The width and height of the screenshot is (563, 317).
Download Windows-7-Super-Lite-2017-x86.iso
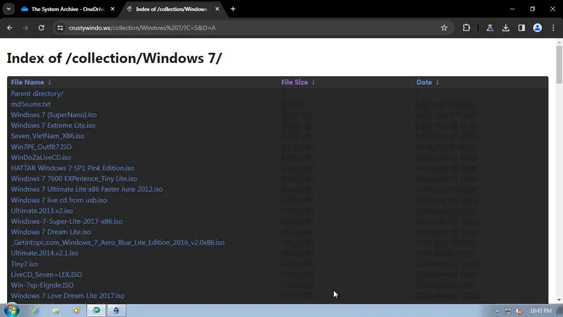[66, 221]
